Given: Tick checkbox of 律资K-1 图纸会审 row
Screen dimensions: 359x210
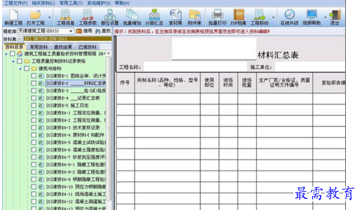Looking at the screenshot, I should pos(34,76).
